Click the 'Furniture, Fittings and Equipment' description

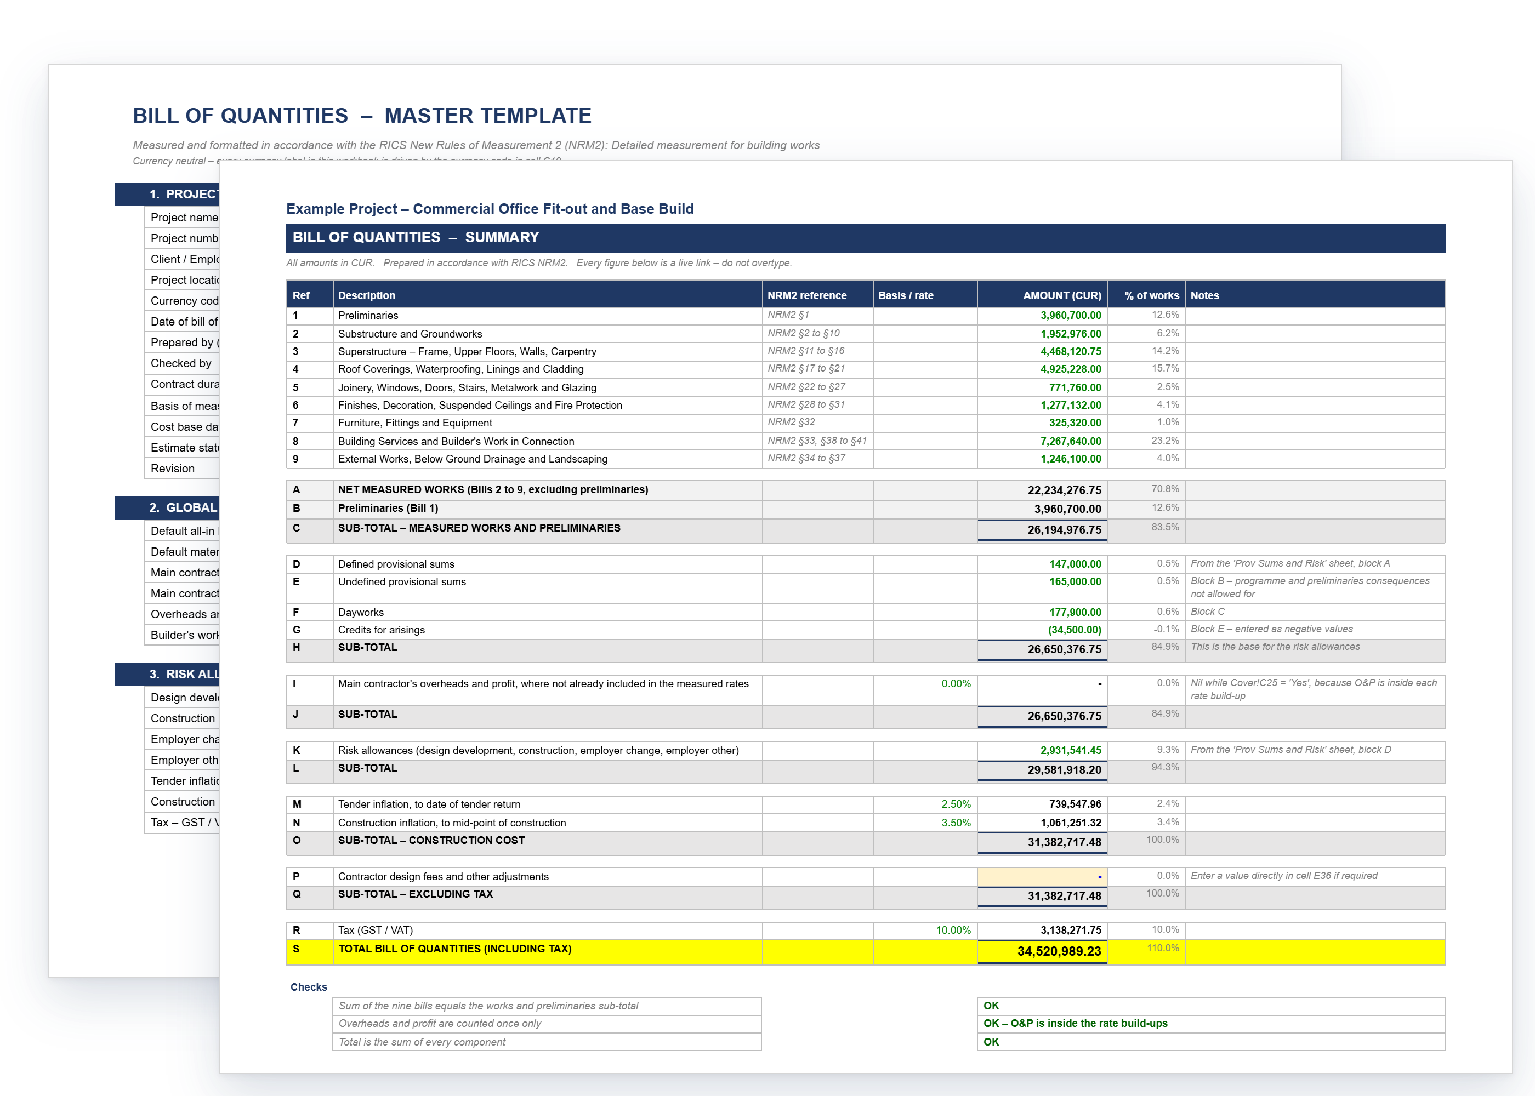click(x=548, y=423)
